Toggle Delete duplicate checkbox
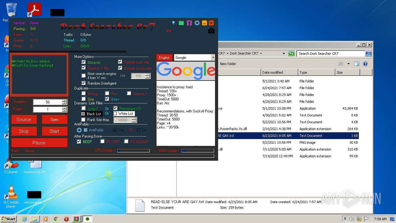The height and width of the screenshot is (223, 396). (120, 68)
